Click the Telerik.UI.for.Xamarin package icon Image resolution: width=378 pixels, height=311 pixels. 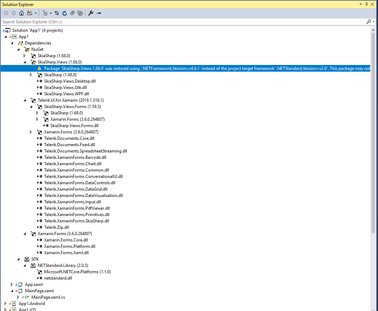pos(33,100)
